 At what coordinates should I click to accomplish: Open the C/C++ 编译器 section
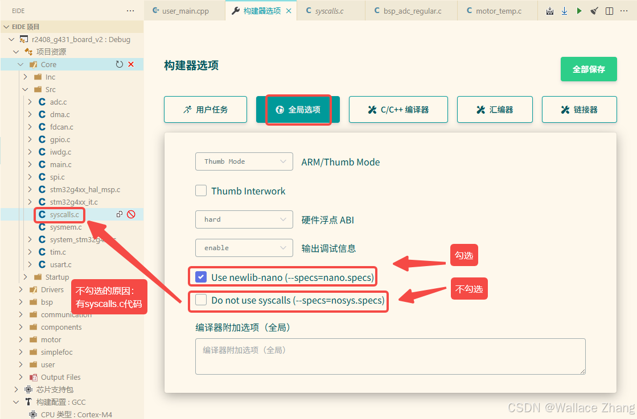(x=398, y=110)
